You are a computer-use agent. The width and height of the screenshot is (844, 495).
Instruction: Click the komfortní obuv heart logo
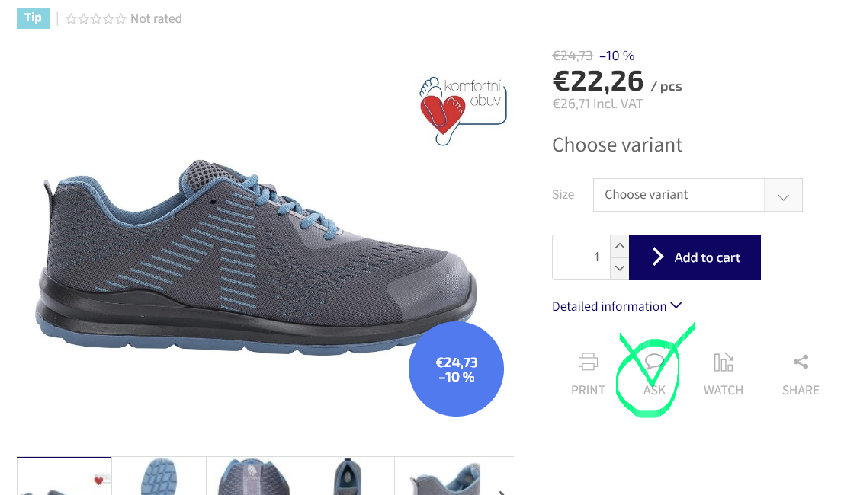point(463,110)
